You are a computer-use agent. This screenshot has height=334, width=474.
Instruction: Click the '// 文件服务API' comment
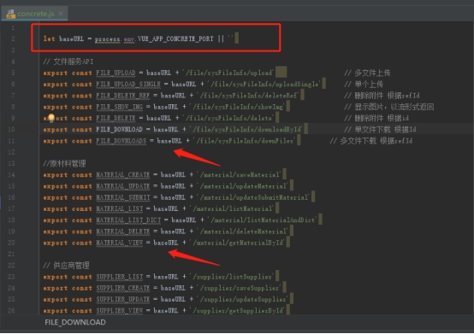(68, 62)
